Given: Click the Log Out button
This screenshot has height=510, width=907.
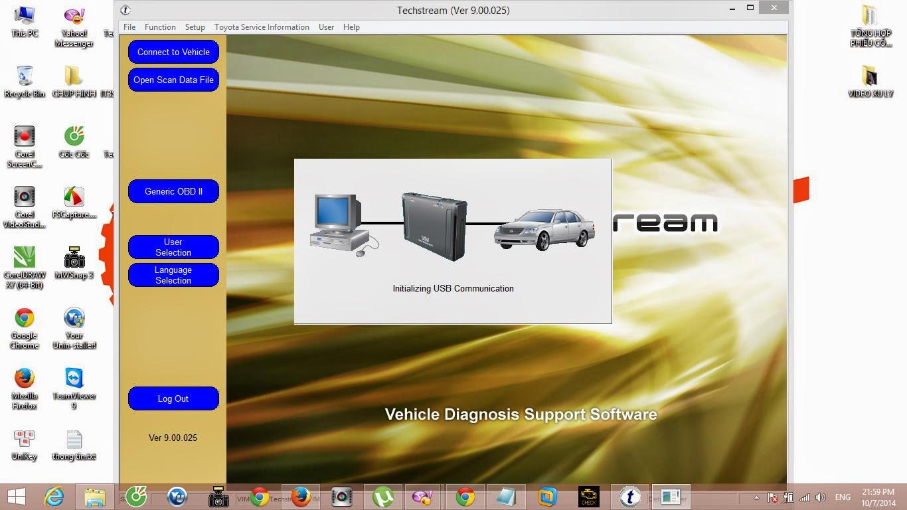Looking at the screenshot, I should [173, 398].
